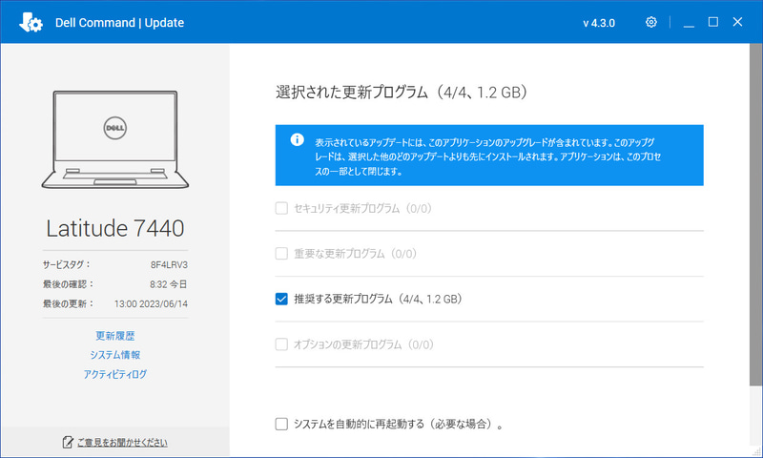The image size is (763, 458).
Task: Click the Latitude laptop illustration
Action: 115,139
